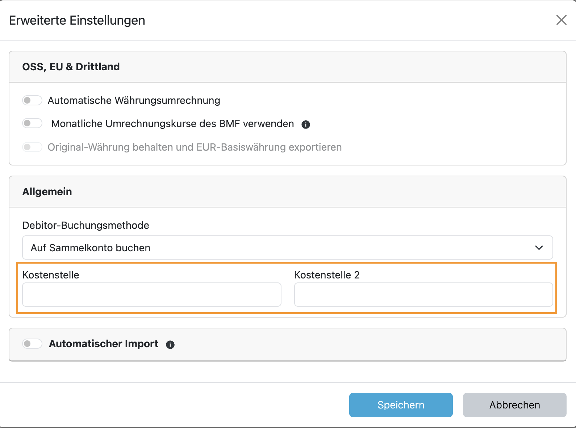Click the Monatliche Umrechnungskurse label text

[172, 123]
